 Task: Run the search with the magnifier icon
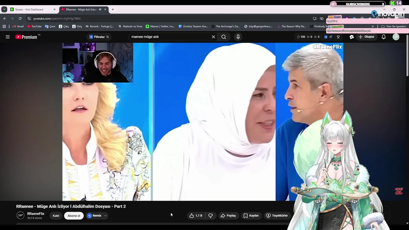pos(224,37)
